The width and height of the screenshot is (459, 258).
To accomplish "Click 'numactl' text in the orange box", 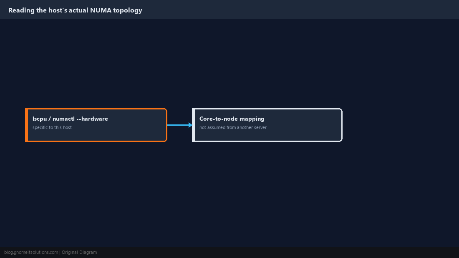I will 63,119.
